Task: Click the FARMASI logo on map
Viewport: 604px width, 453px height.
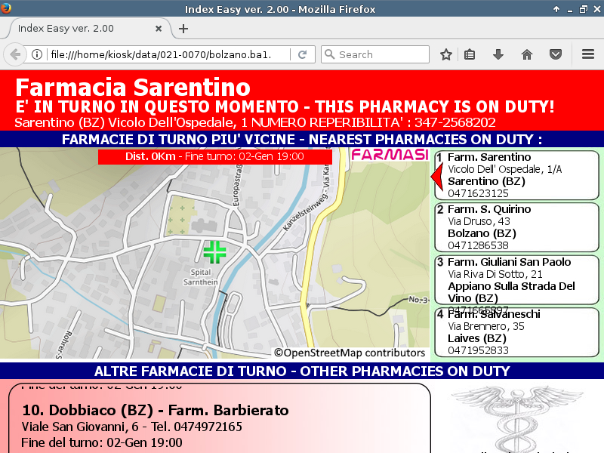Action: coord(390,155)
